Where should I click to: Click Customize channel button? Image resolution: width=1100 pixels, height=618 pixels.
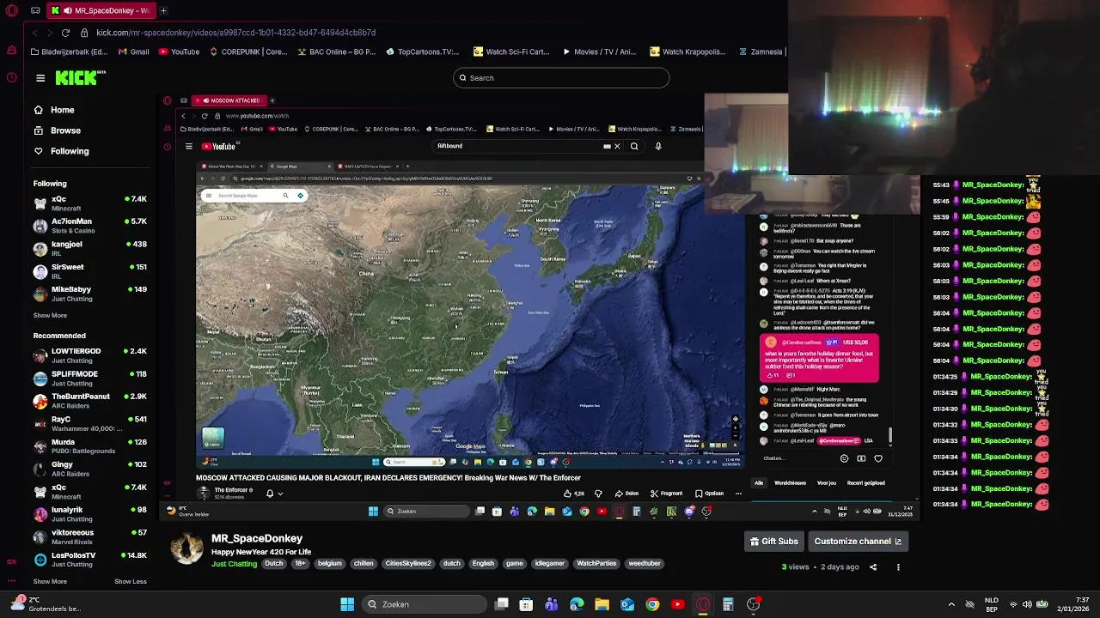click(859, 542)
